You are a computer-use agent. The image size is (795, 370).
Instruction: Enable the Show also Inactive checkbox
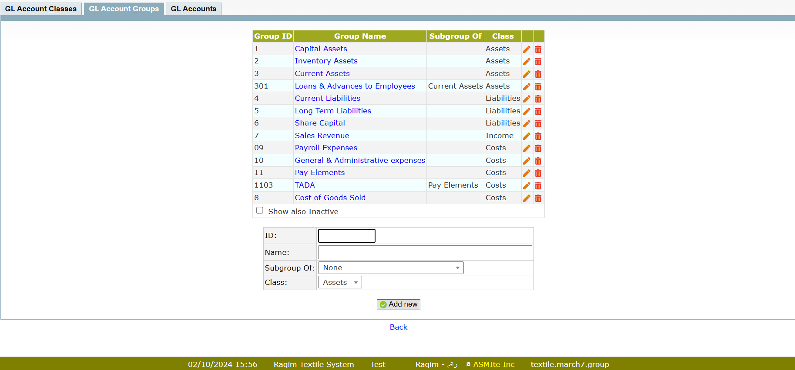tap(260, 211)
